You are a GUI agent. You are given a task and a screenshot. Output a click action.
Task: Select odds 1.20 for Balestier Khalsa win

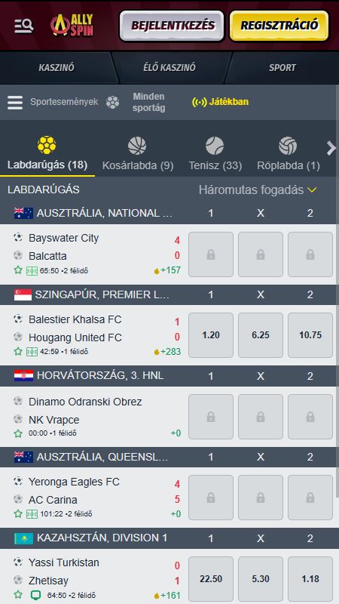(211, 335)
